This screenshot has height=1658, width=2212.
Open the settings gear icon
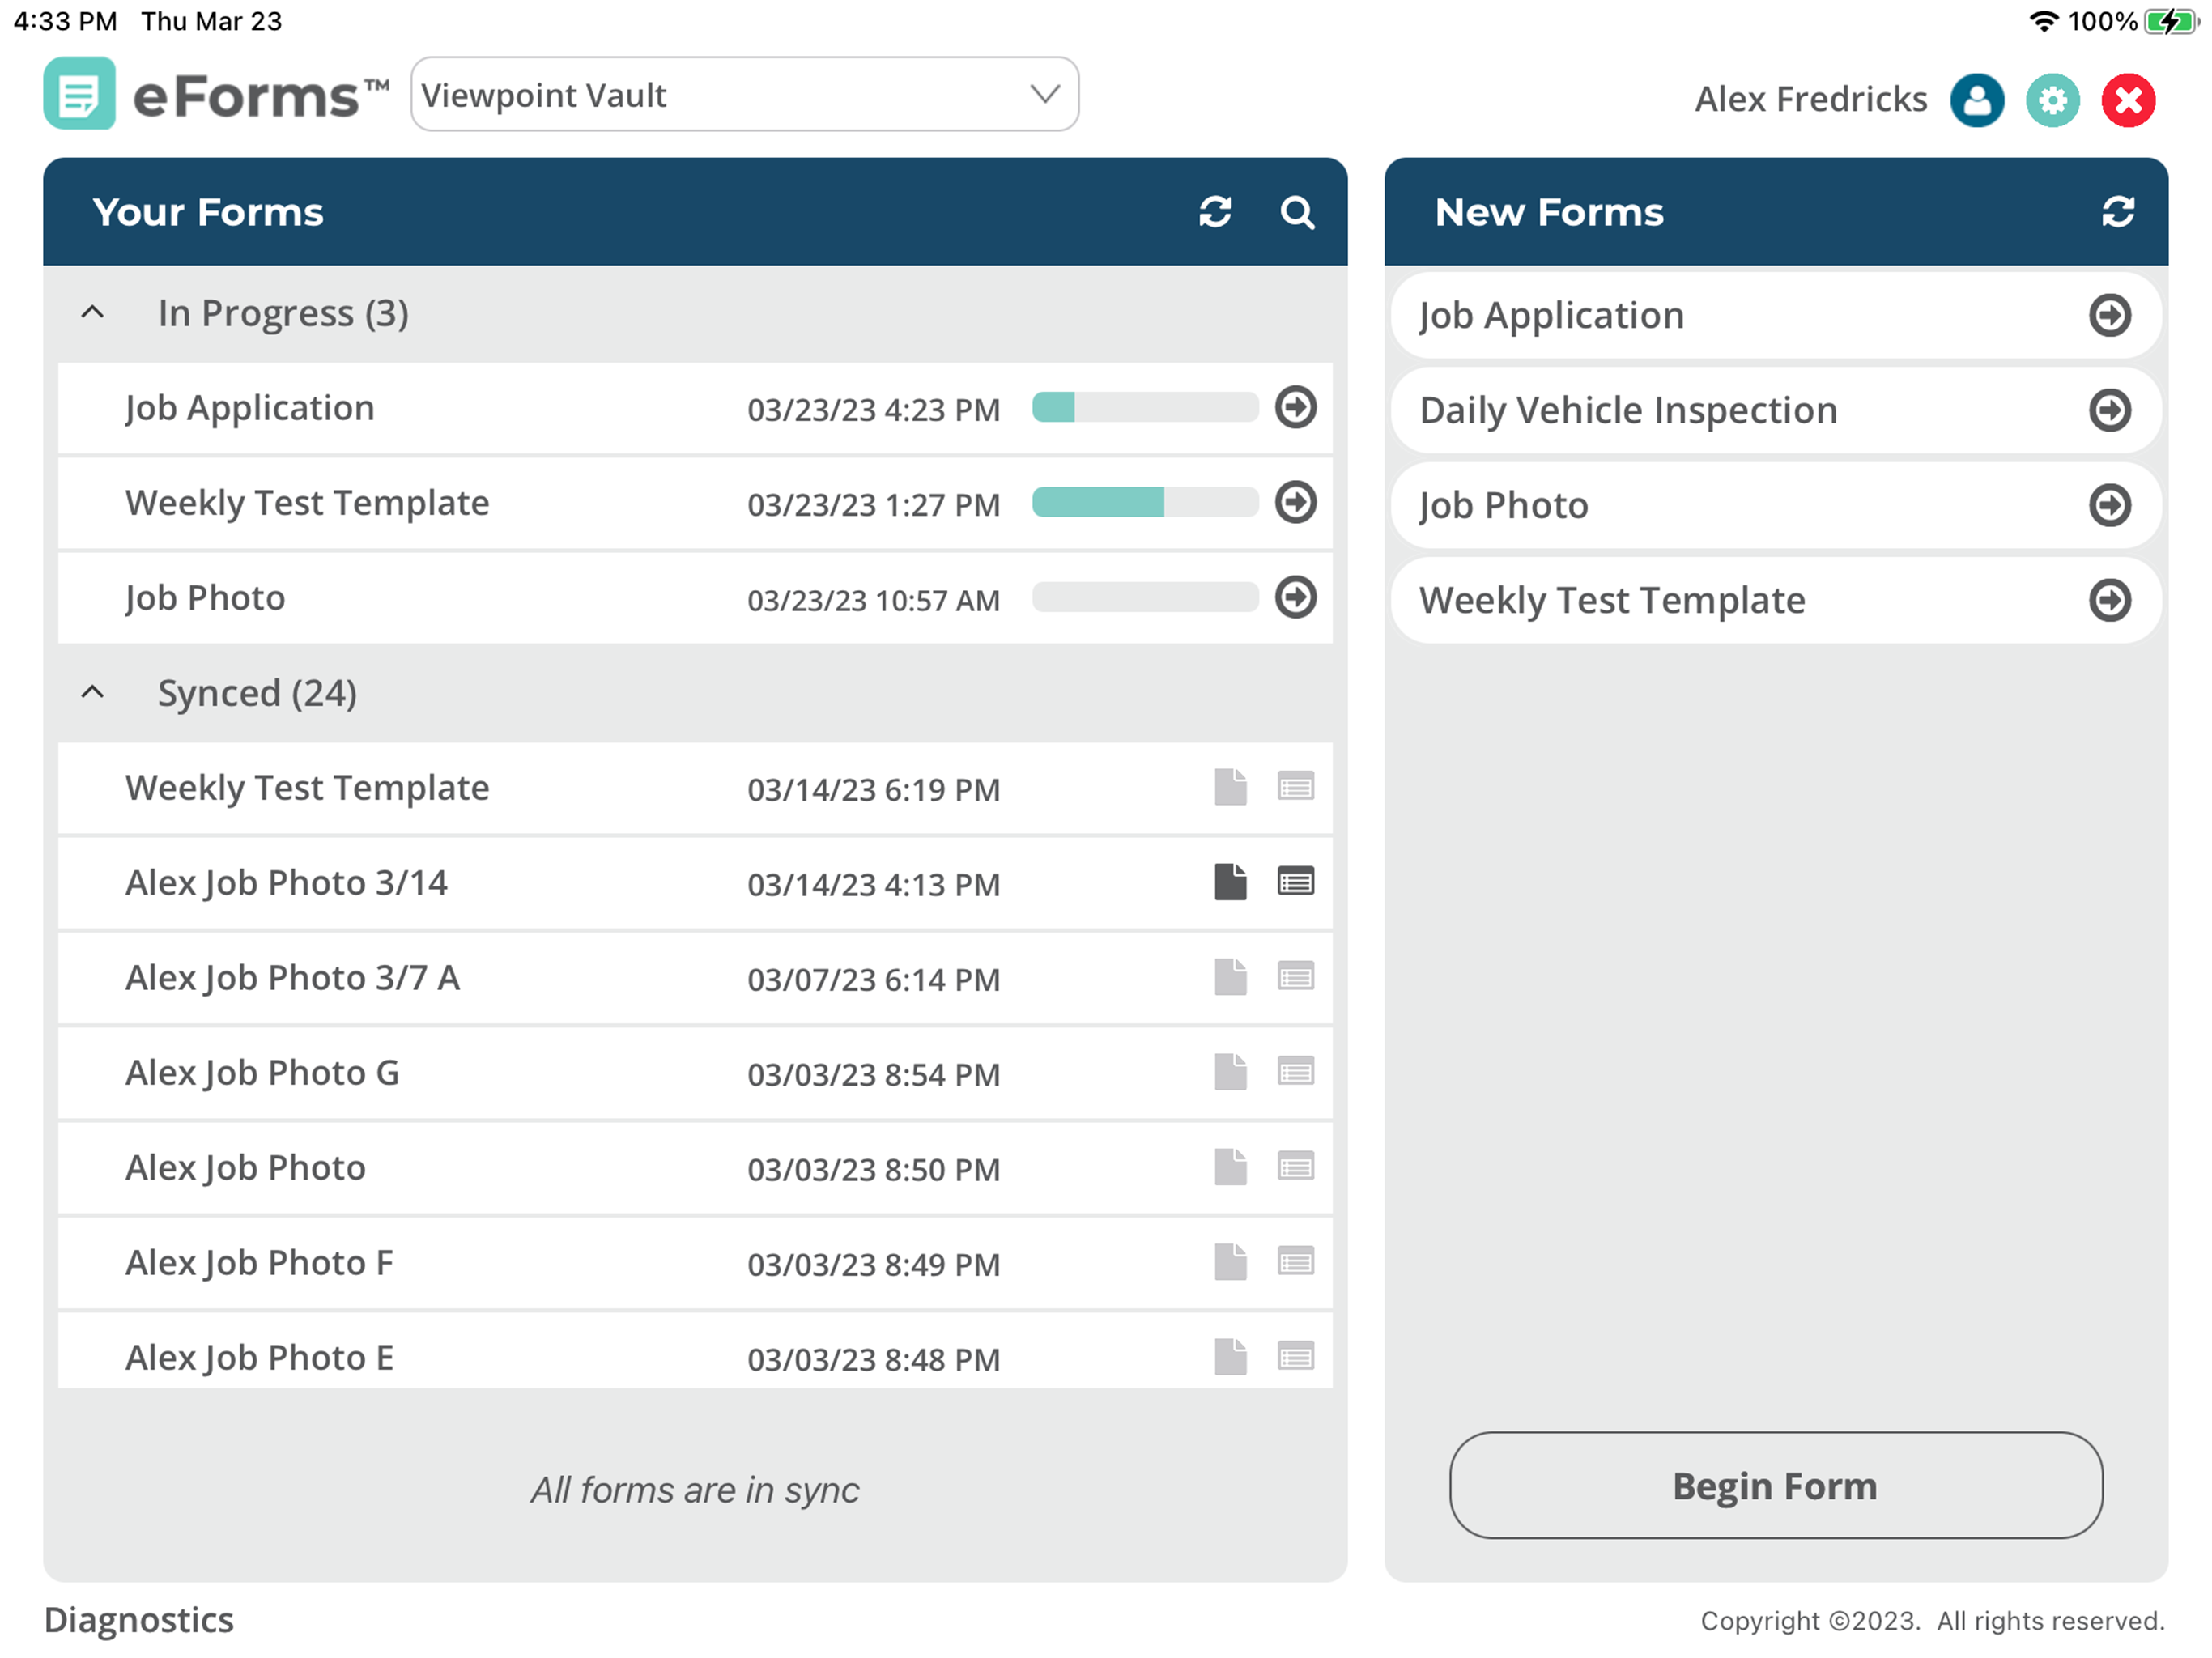(x=2053, y=100)
